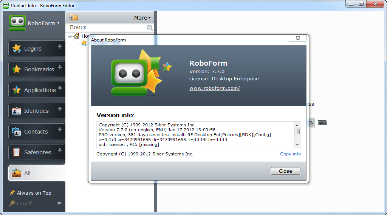The image size is (387, 215).
Task: Click the on-screen keyboard icon
Action: pos(322,123)
